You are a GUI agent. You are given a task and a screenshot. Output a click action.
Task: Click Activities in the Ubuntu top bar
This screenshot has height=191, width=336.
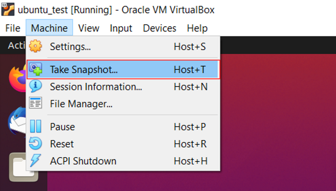point(16,45)
